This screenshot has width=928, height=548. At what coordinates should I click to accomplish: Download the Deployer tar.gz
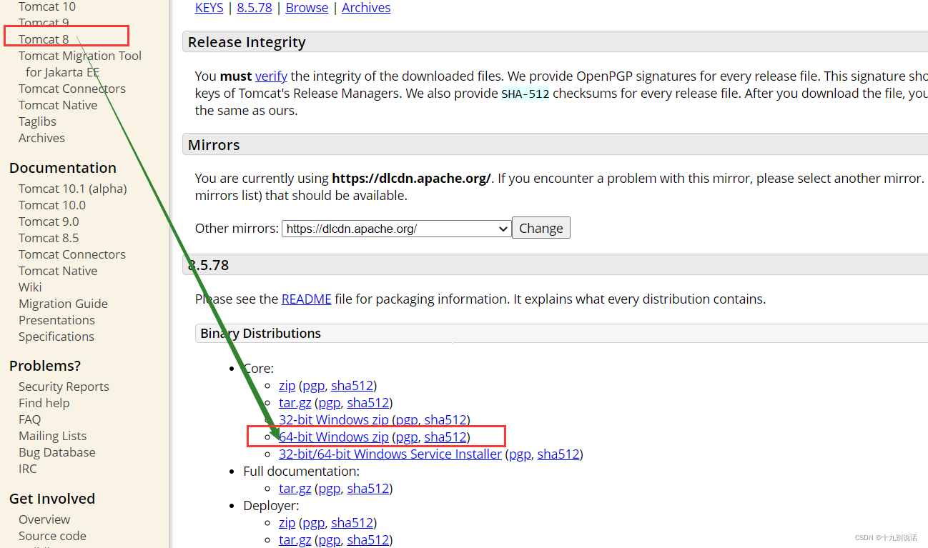pyautogui.click(x=295, y=540)
